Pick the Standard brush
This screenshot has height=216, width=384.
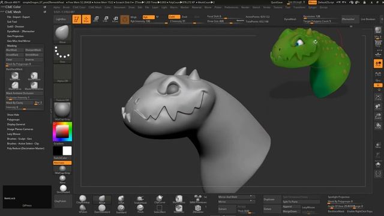pos(121,209)
